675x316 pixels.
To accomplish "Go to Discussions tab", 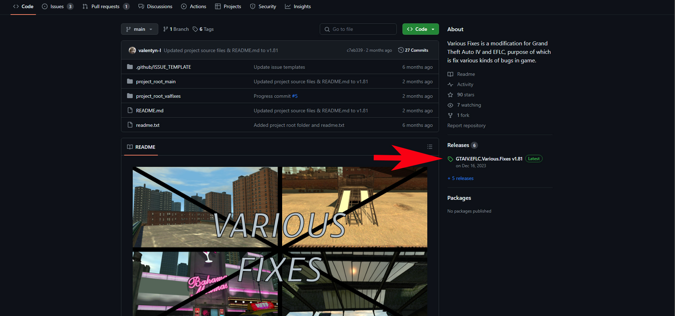I will [x=155, y=6].
